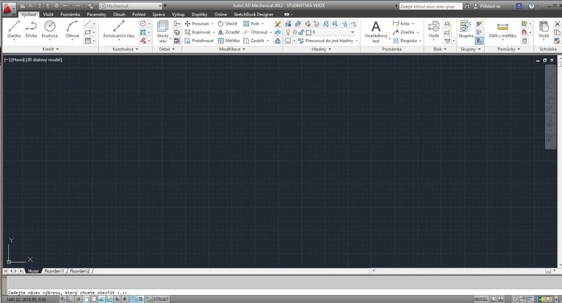
Task: Select the Zrcadlit mirror tool
Action: (x=228, y=32)
